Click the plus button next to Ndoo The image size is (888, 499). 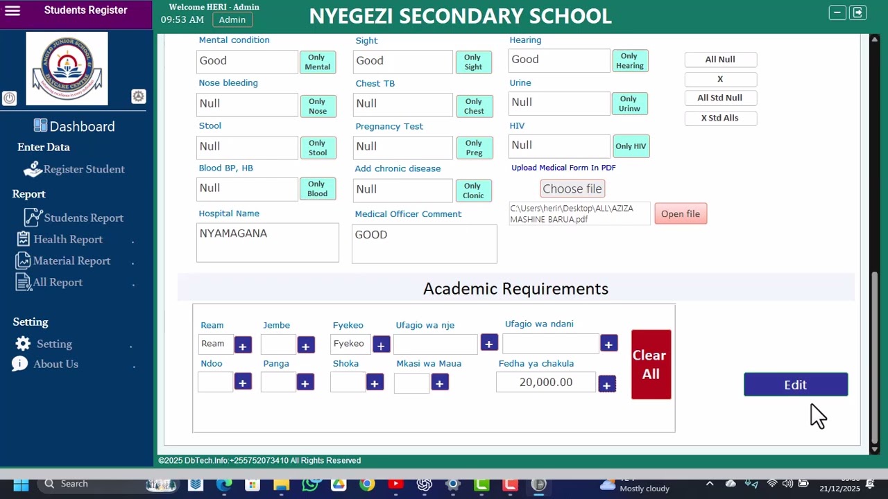pyautogui.click(x=243, y=382)
